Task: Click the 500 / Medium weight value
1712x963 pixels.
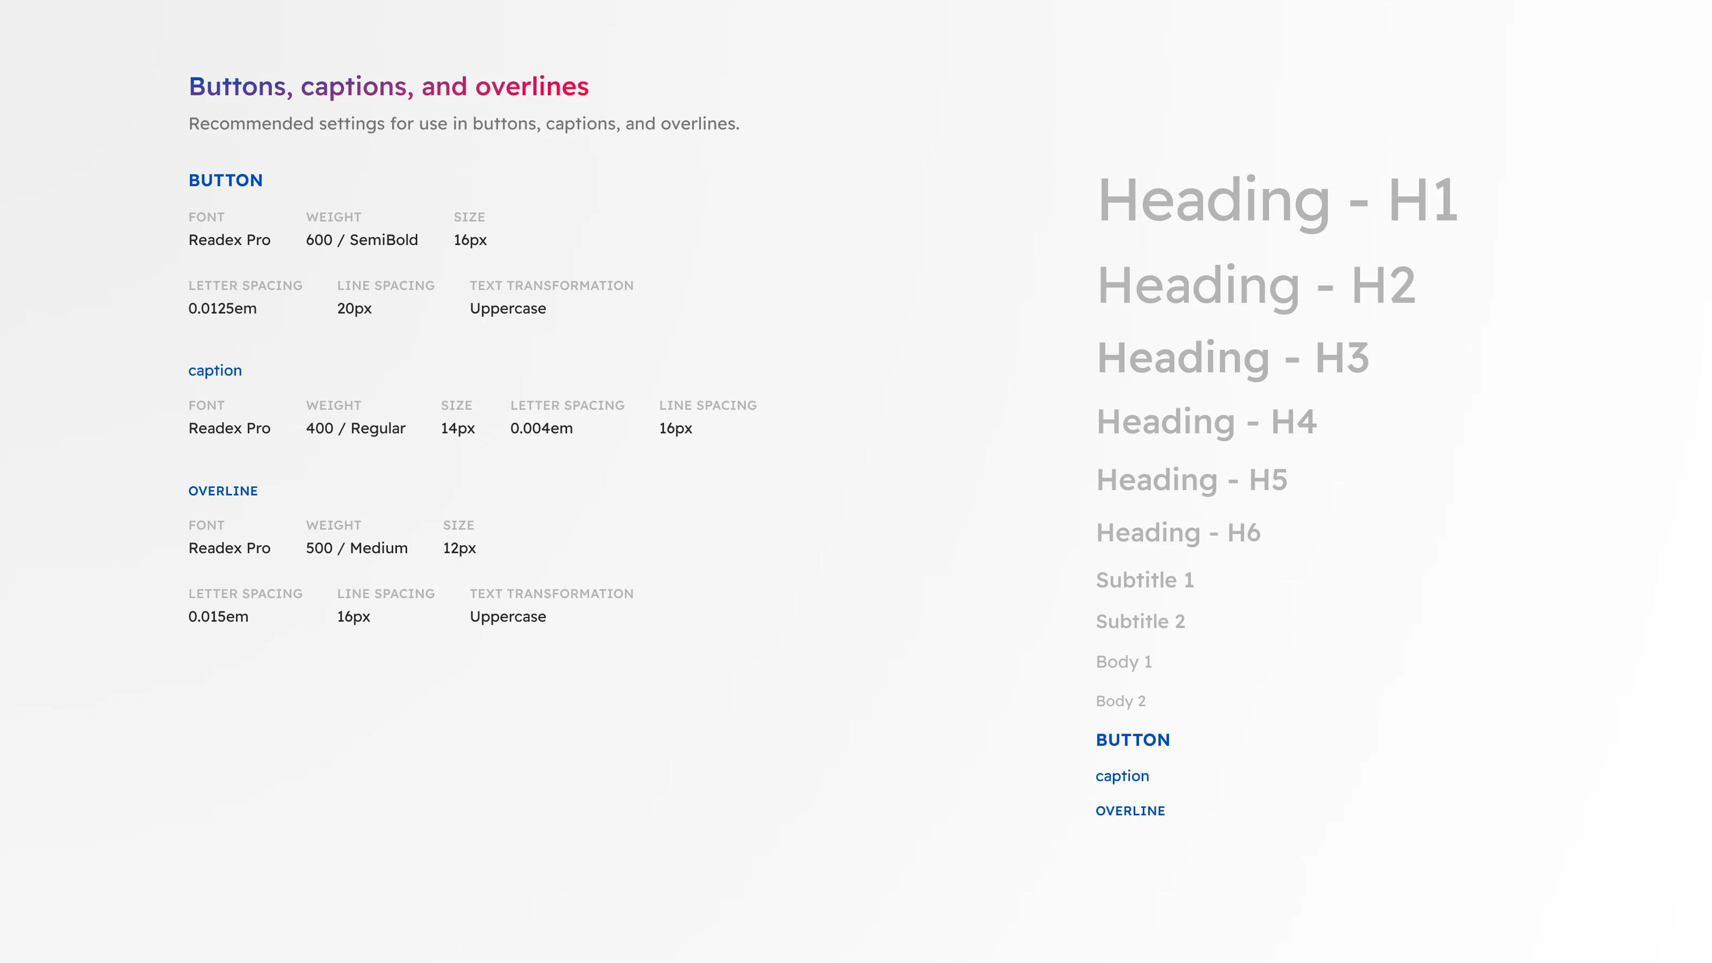Action: 356,548
